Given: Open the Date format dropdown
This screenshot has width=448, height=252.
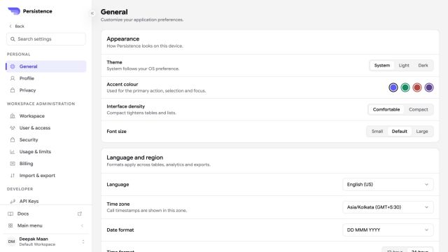Looking at the screenshot, I should [x=388, y=230].
